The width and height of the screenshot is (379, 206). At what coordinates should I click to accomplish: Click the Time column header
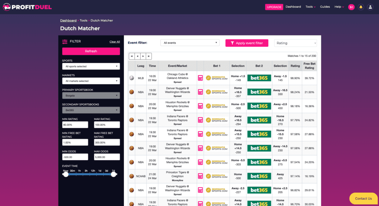coord(152,66)
